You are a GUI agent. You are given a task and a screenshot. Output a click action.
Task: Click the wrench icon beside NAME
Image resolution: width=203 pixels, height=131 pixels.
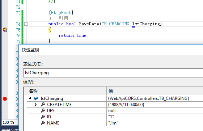[x=43, y=123]
